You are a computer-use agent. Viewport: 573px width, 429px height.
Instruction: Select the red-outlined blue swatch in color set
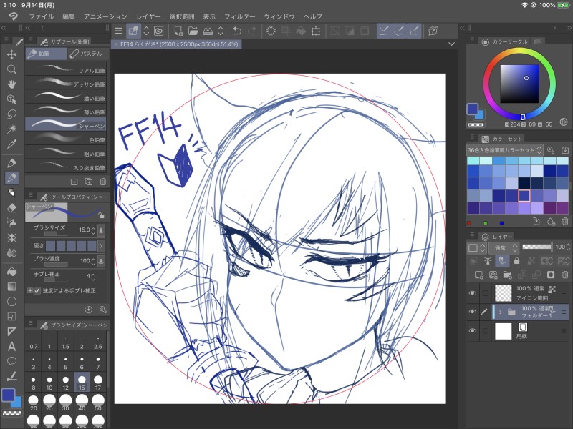[524, 195]
